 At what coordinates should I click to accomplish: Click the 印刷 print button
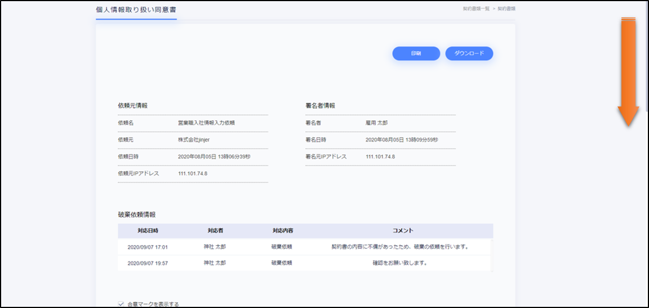(416, 53)
